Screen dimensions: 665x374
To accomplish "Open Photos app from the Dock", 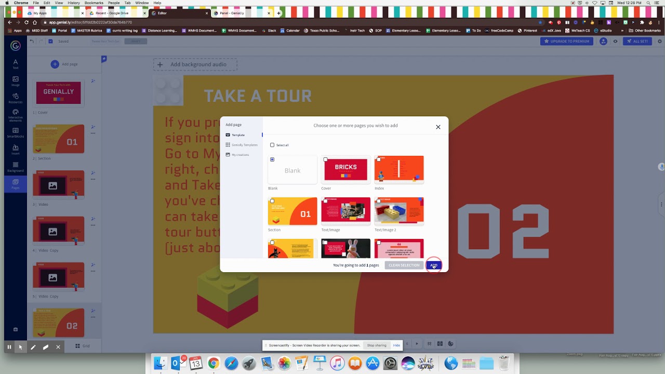I will point(284,363).
